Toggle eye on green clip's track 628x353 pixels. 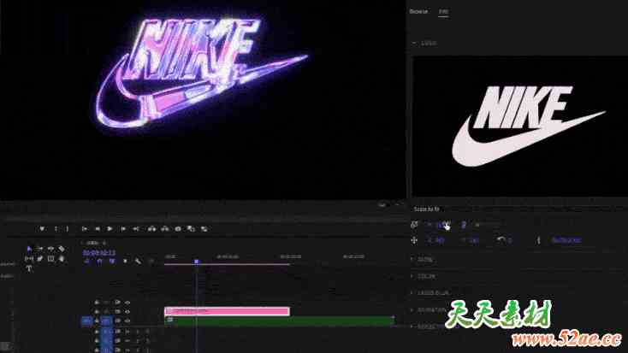(127, 321)
